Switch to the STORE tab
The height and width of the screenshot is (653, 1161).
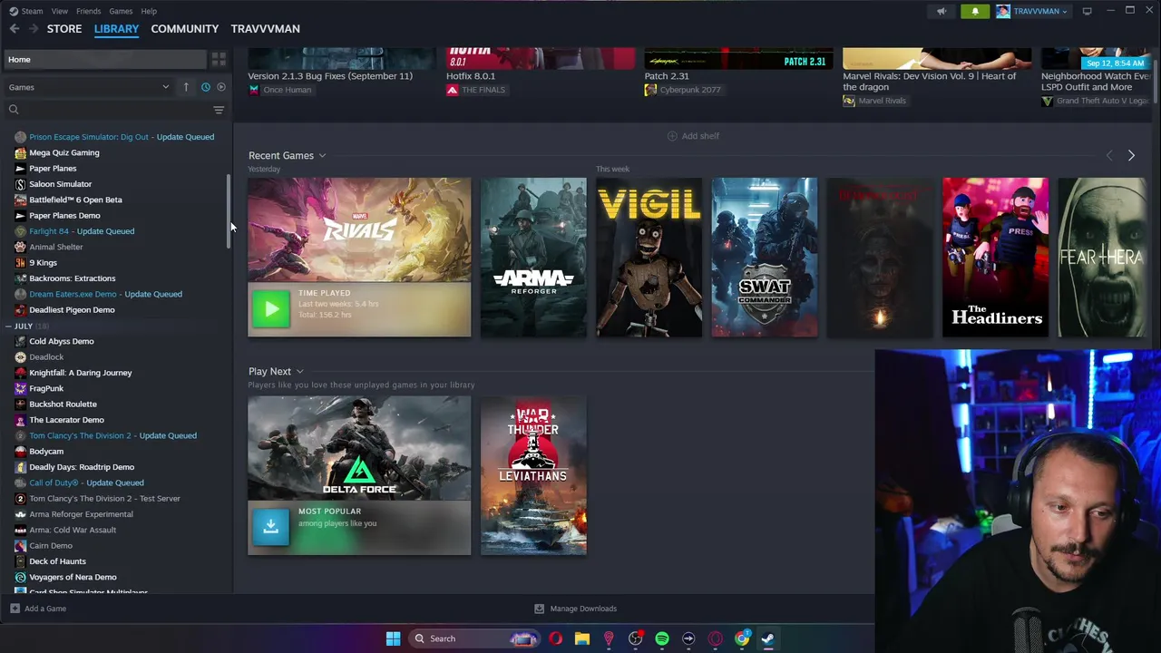(x=64, y=29)
